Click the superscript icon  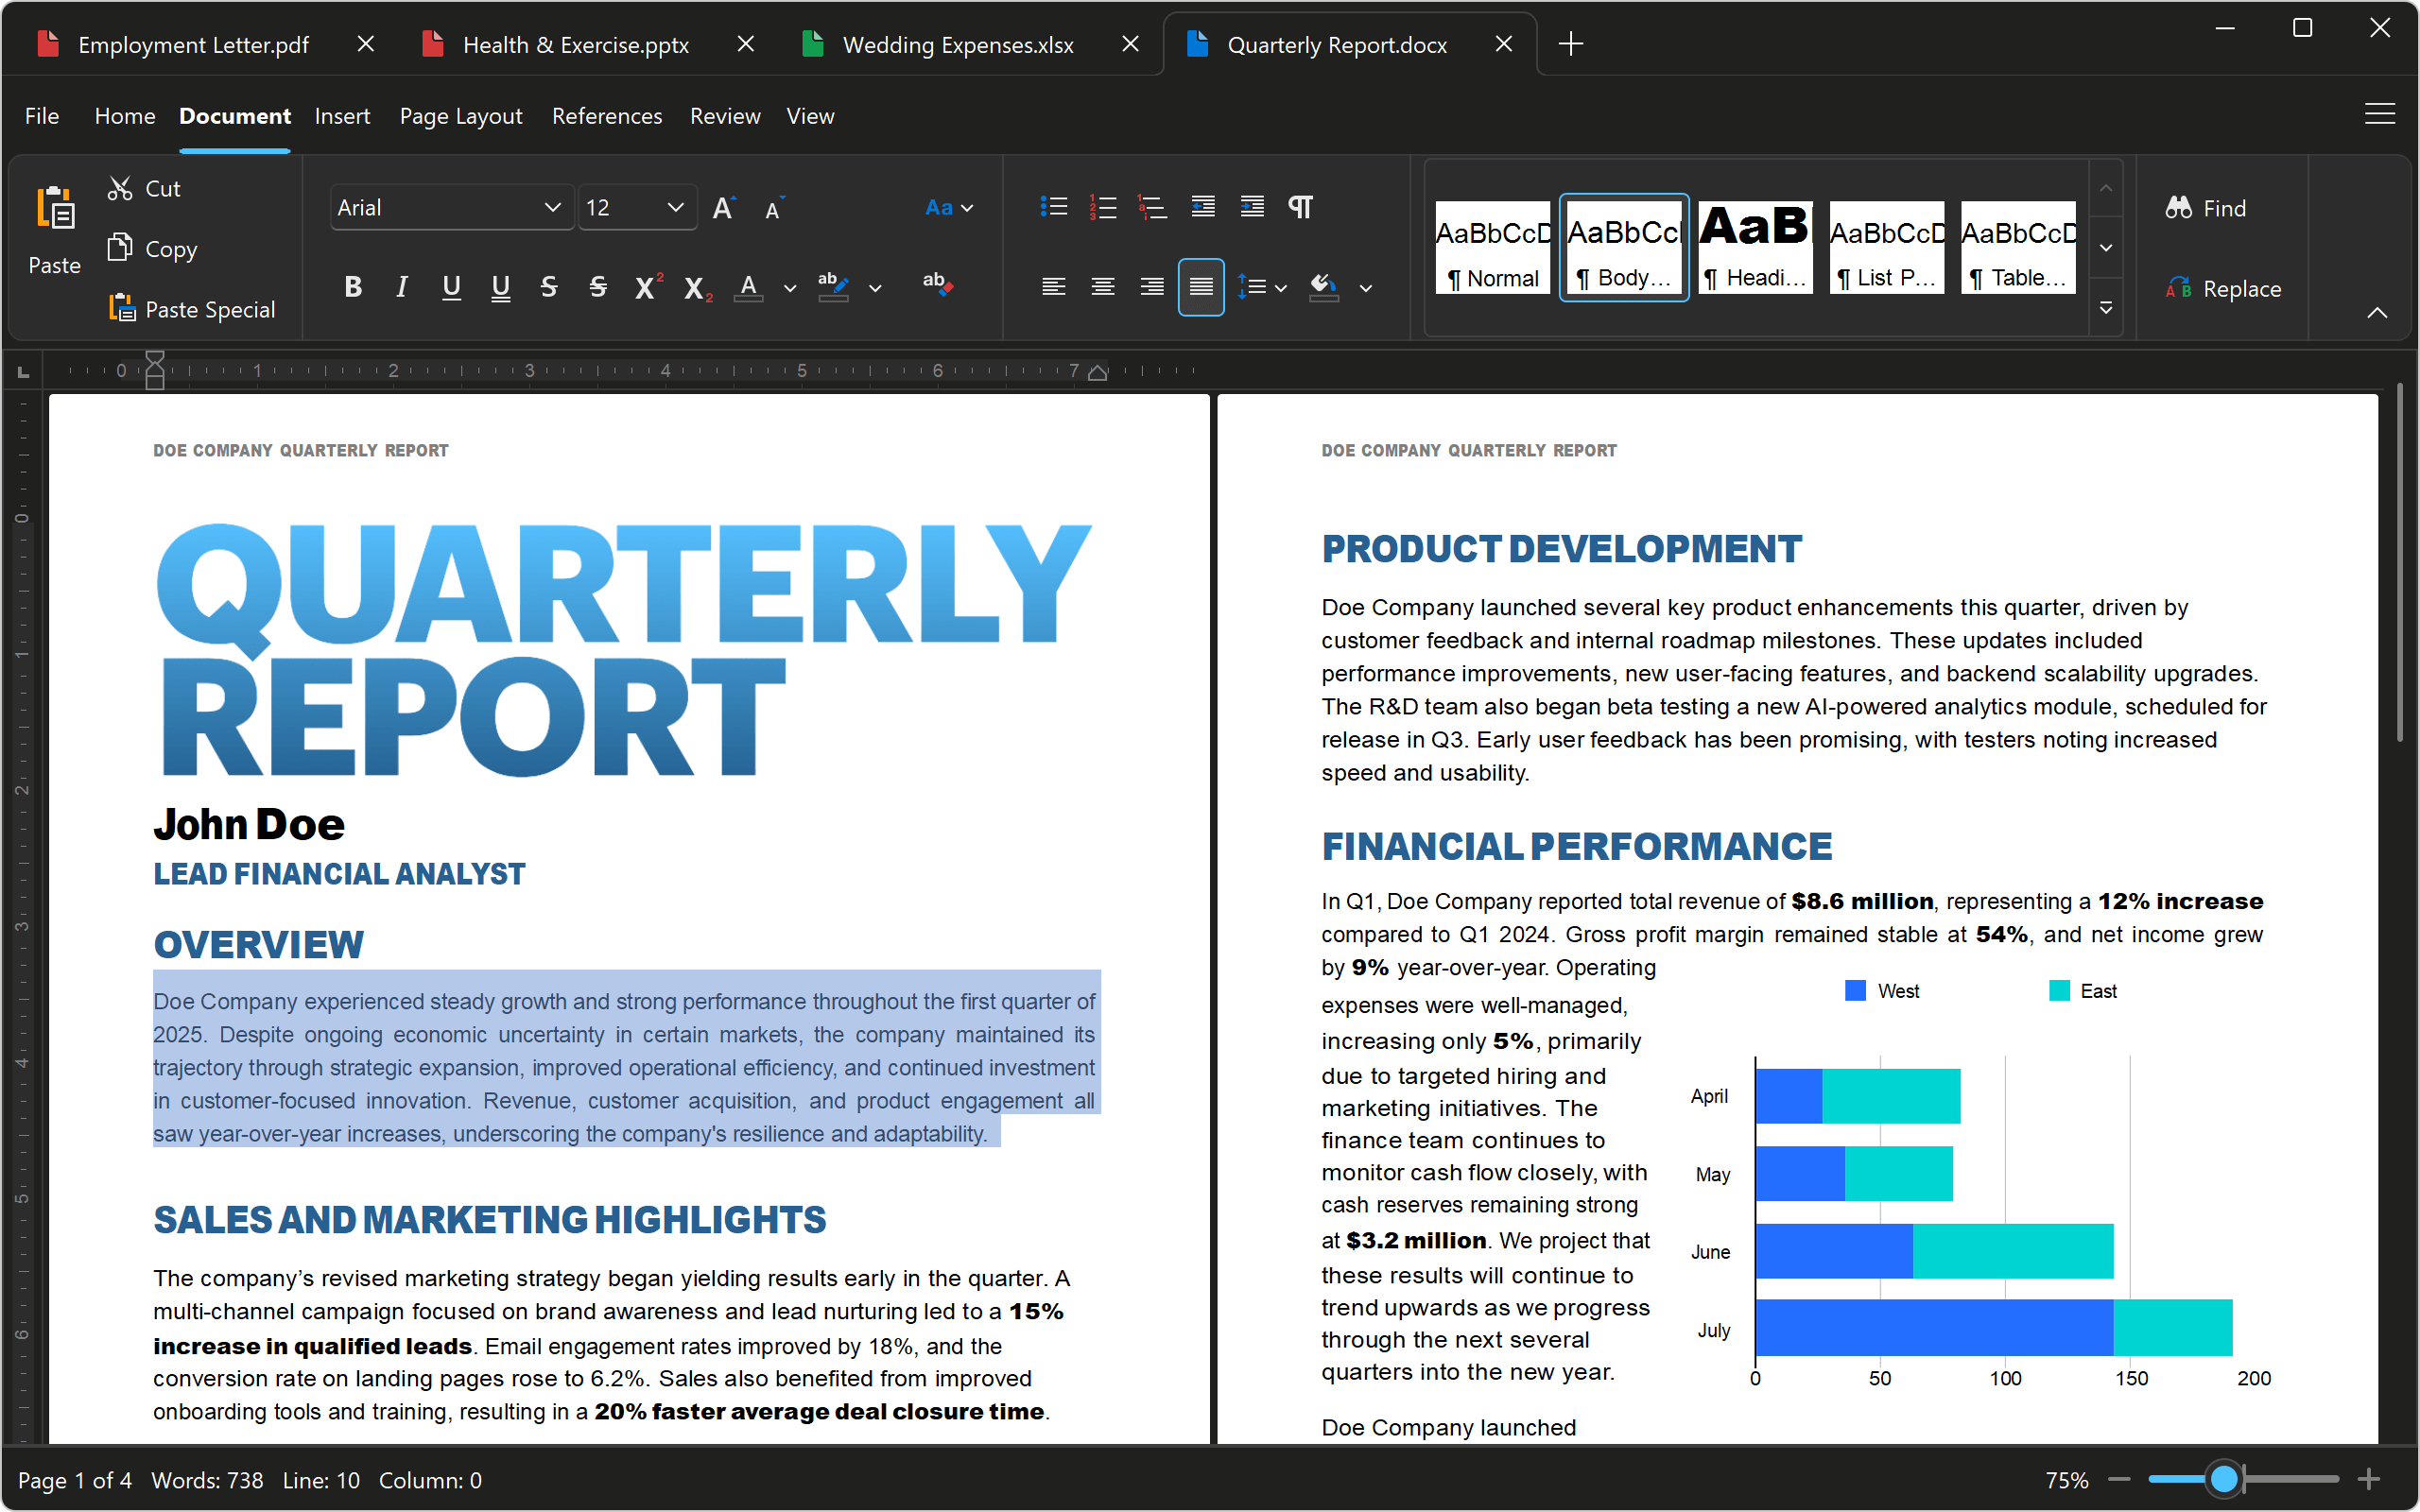point(646,287)
